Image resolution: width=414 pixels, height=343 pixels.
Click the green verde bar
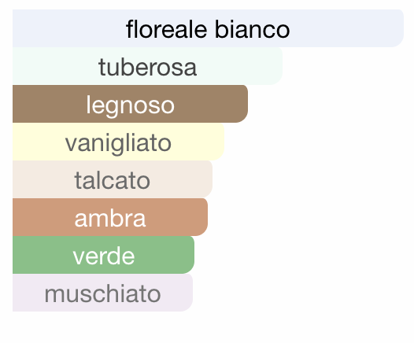tap(104, 255)
